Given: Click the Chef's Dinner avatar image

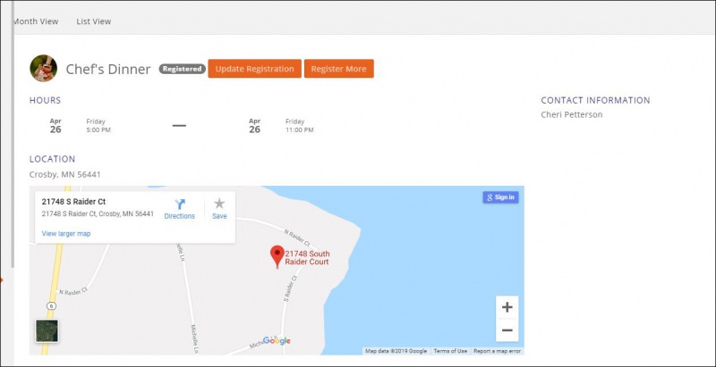Looking at the screenshot, I should tap(43, 69).
